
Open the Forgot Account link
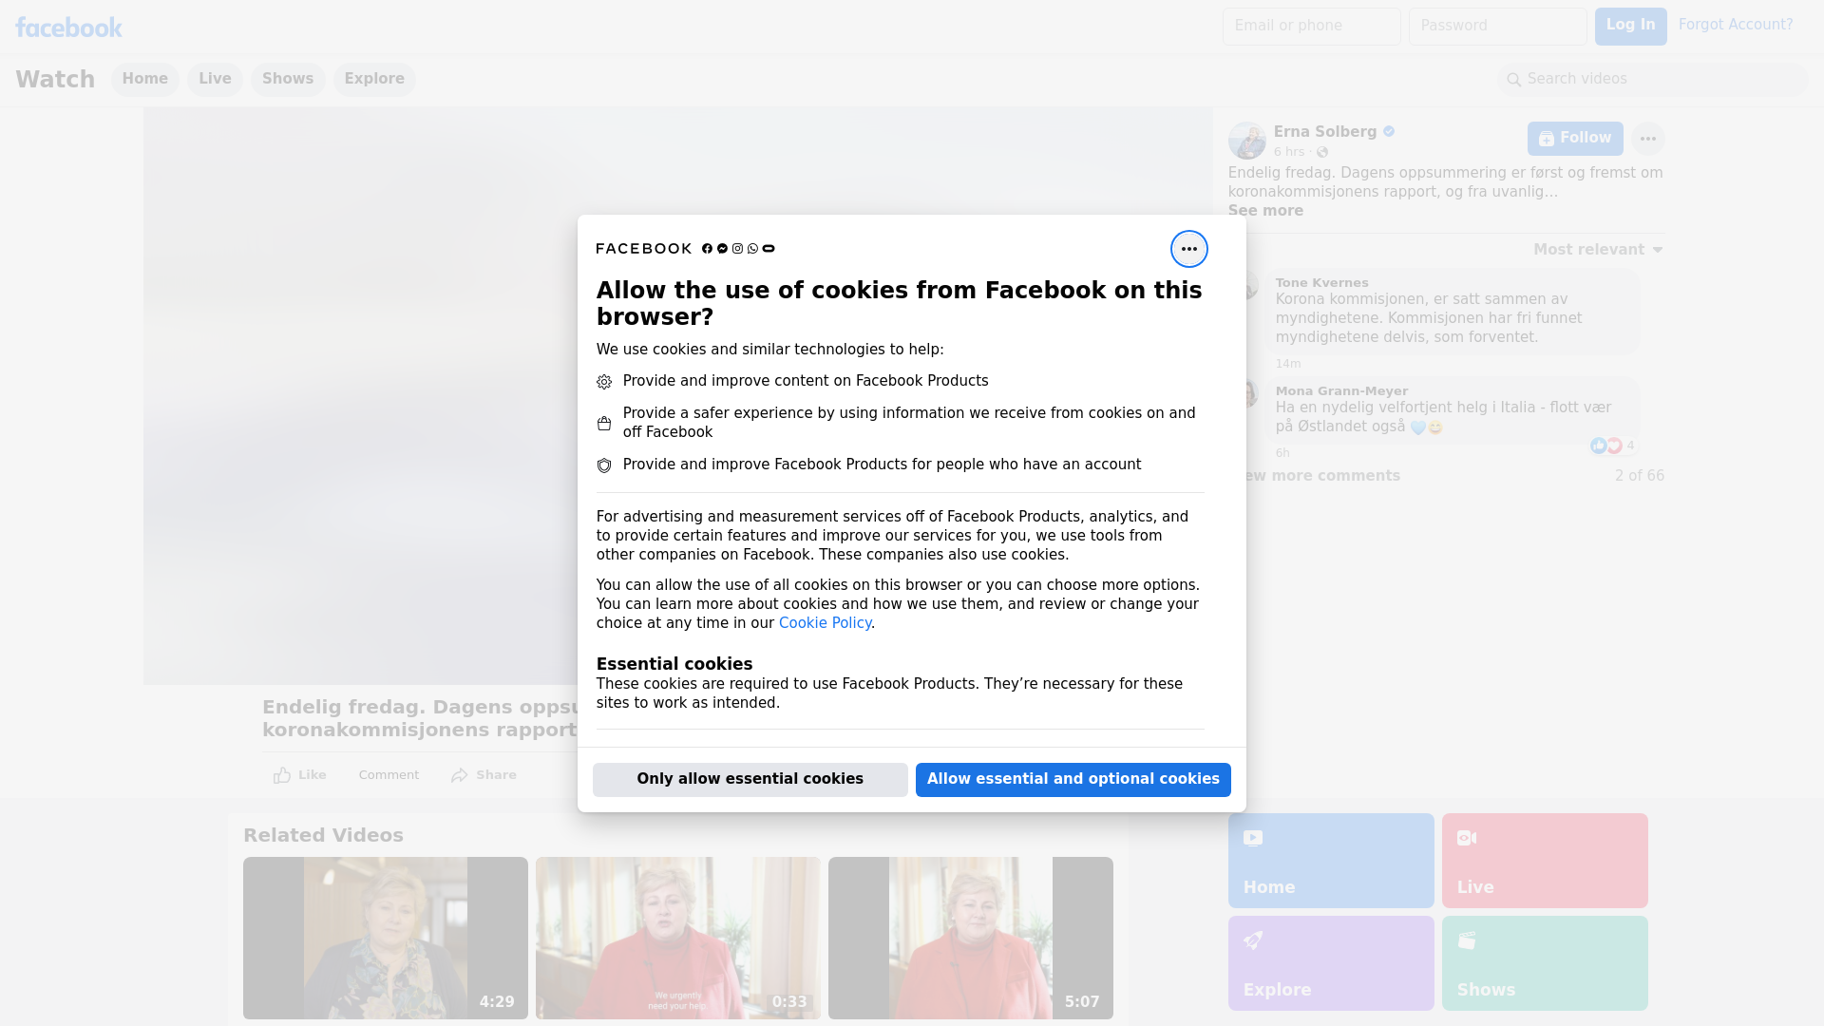(x=1735, y=25)
